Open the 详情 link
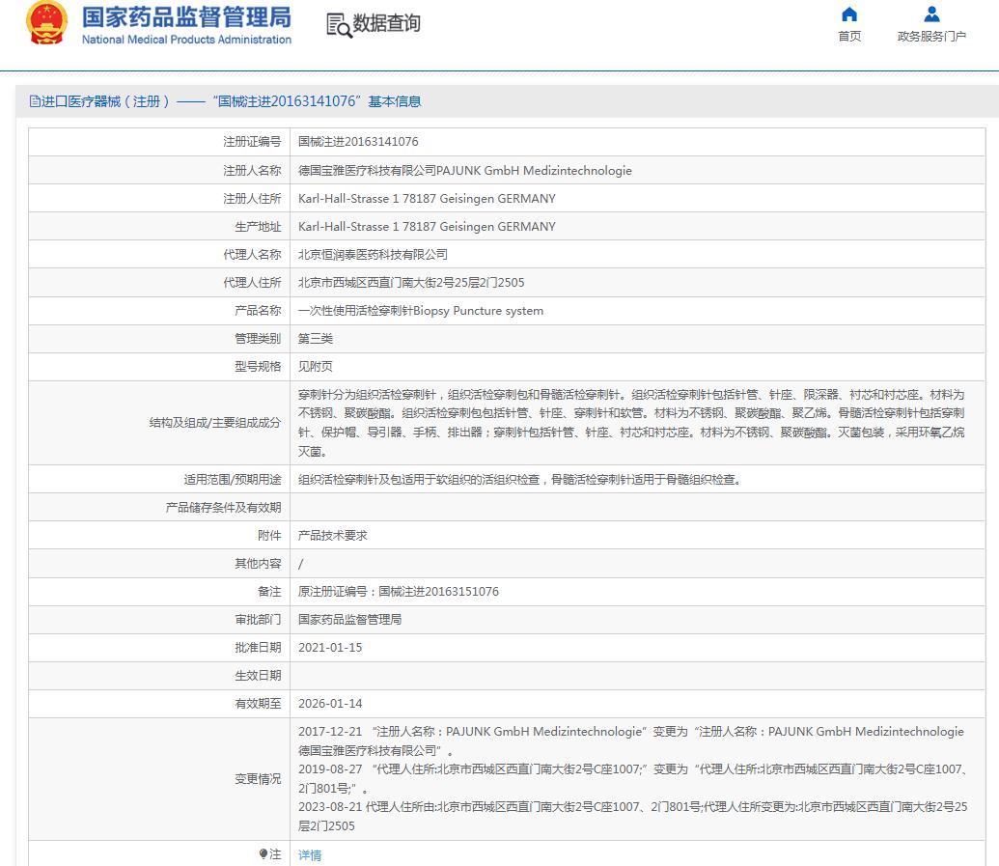Screen dimensions: 999x866 310,855
